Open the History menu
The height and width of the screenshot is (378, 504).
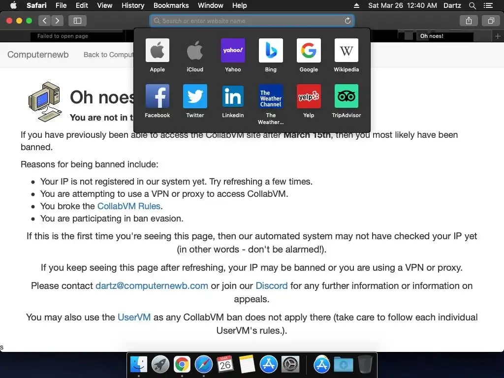[x=133, y=5]
